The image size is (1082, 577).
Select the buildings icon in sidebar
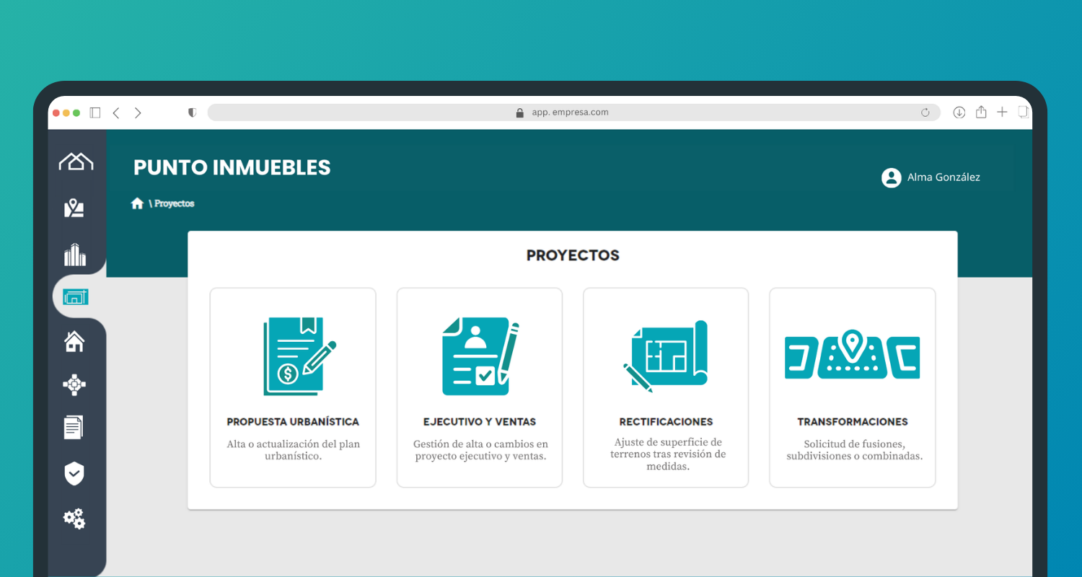75,255
